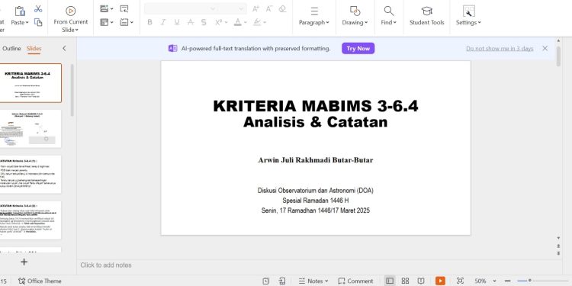Open the Paste options dropdown arrow
The image size is (572, 286).
[x=27, y=23]
